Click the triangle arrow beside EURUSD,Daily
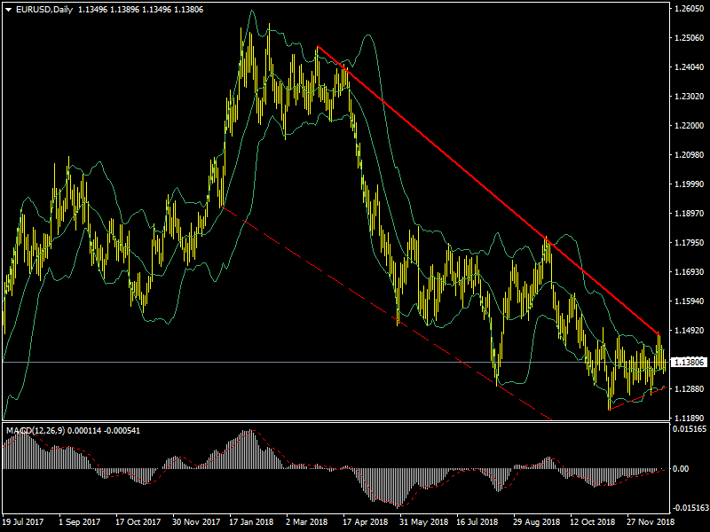 click(x=9, y=9)
